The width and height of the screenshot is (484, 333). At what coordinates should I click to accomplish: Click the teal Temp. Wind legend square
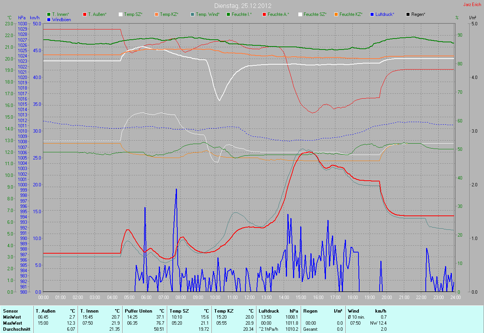[192, 14]
